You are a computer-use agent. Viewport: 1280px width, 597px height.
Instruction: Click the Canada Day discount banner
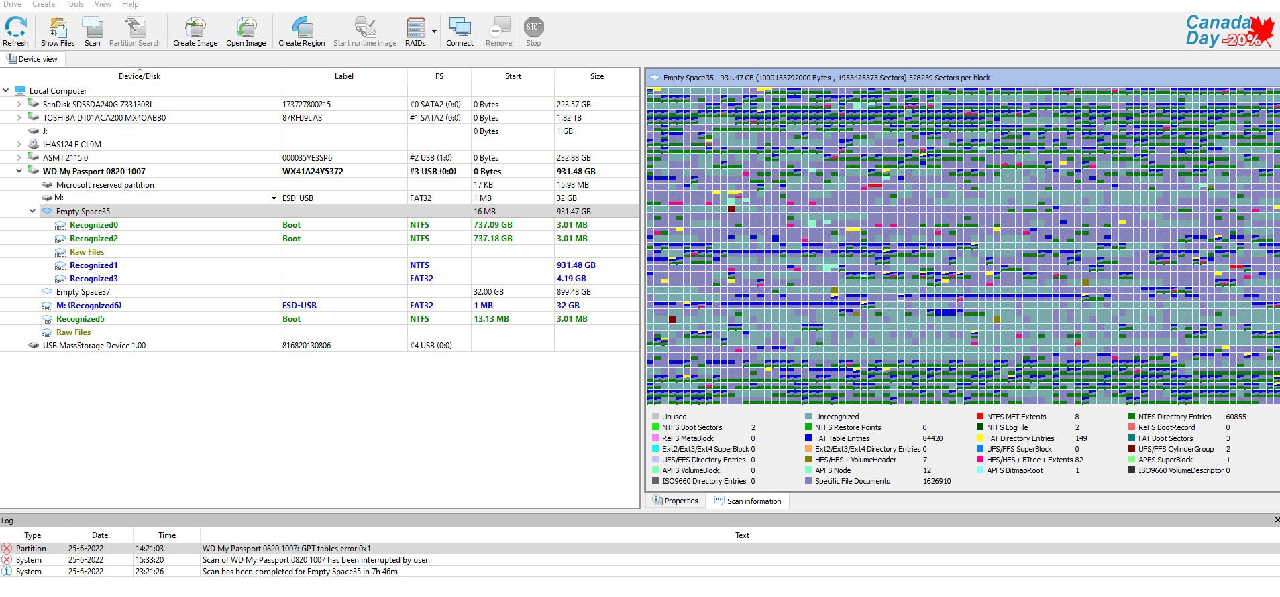pyautogui.click(x=1229, y=31)
